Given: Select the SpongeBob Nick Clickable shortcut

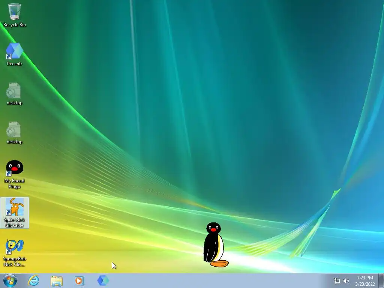Looking at the screenshot, I should [15, 253].
